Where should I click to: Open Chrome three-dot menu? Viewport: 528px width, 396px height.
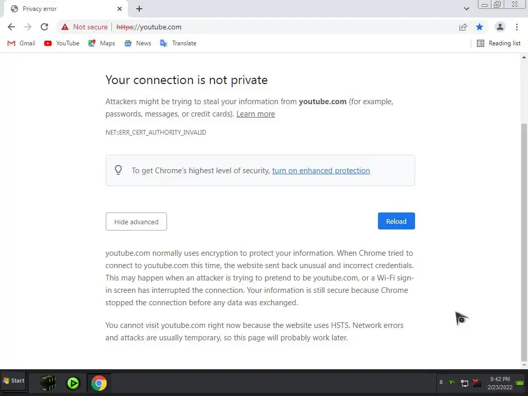(517, 27)
